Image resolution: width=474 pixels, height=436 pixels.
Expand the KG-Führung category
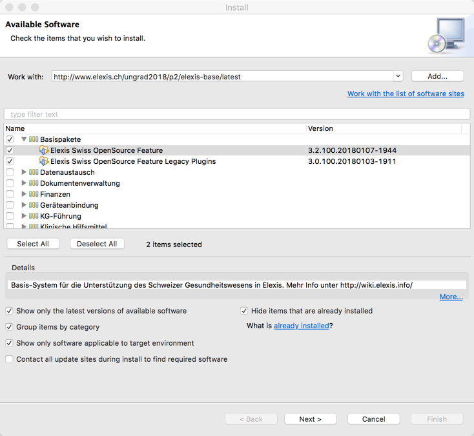(24, 216)
